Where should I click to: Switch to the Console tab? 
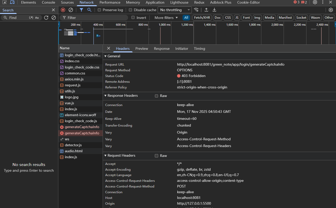pyautogui.click(x=48, y=2)
